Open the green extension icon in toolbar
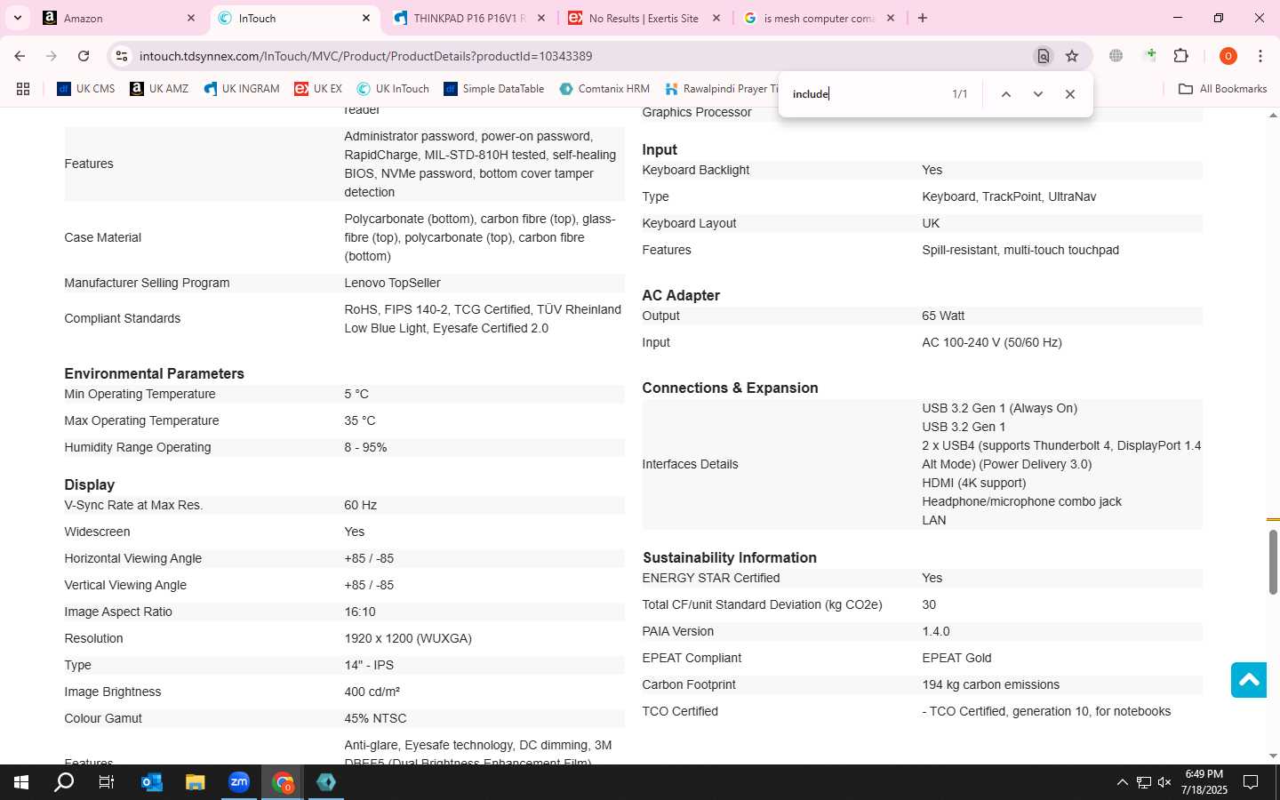1280x800 pixels. point(1150,56)
